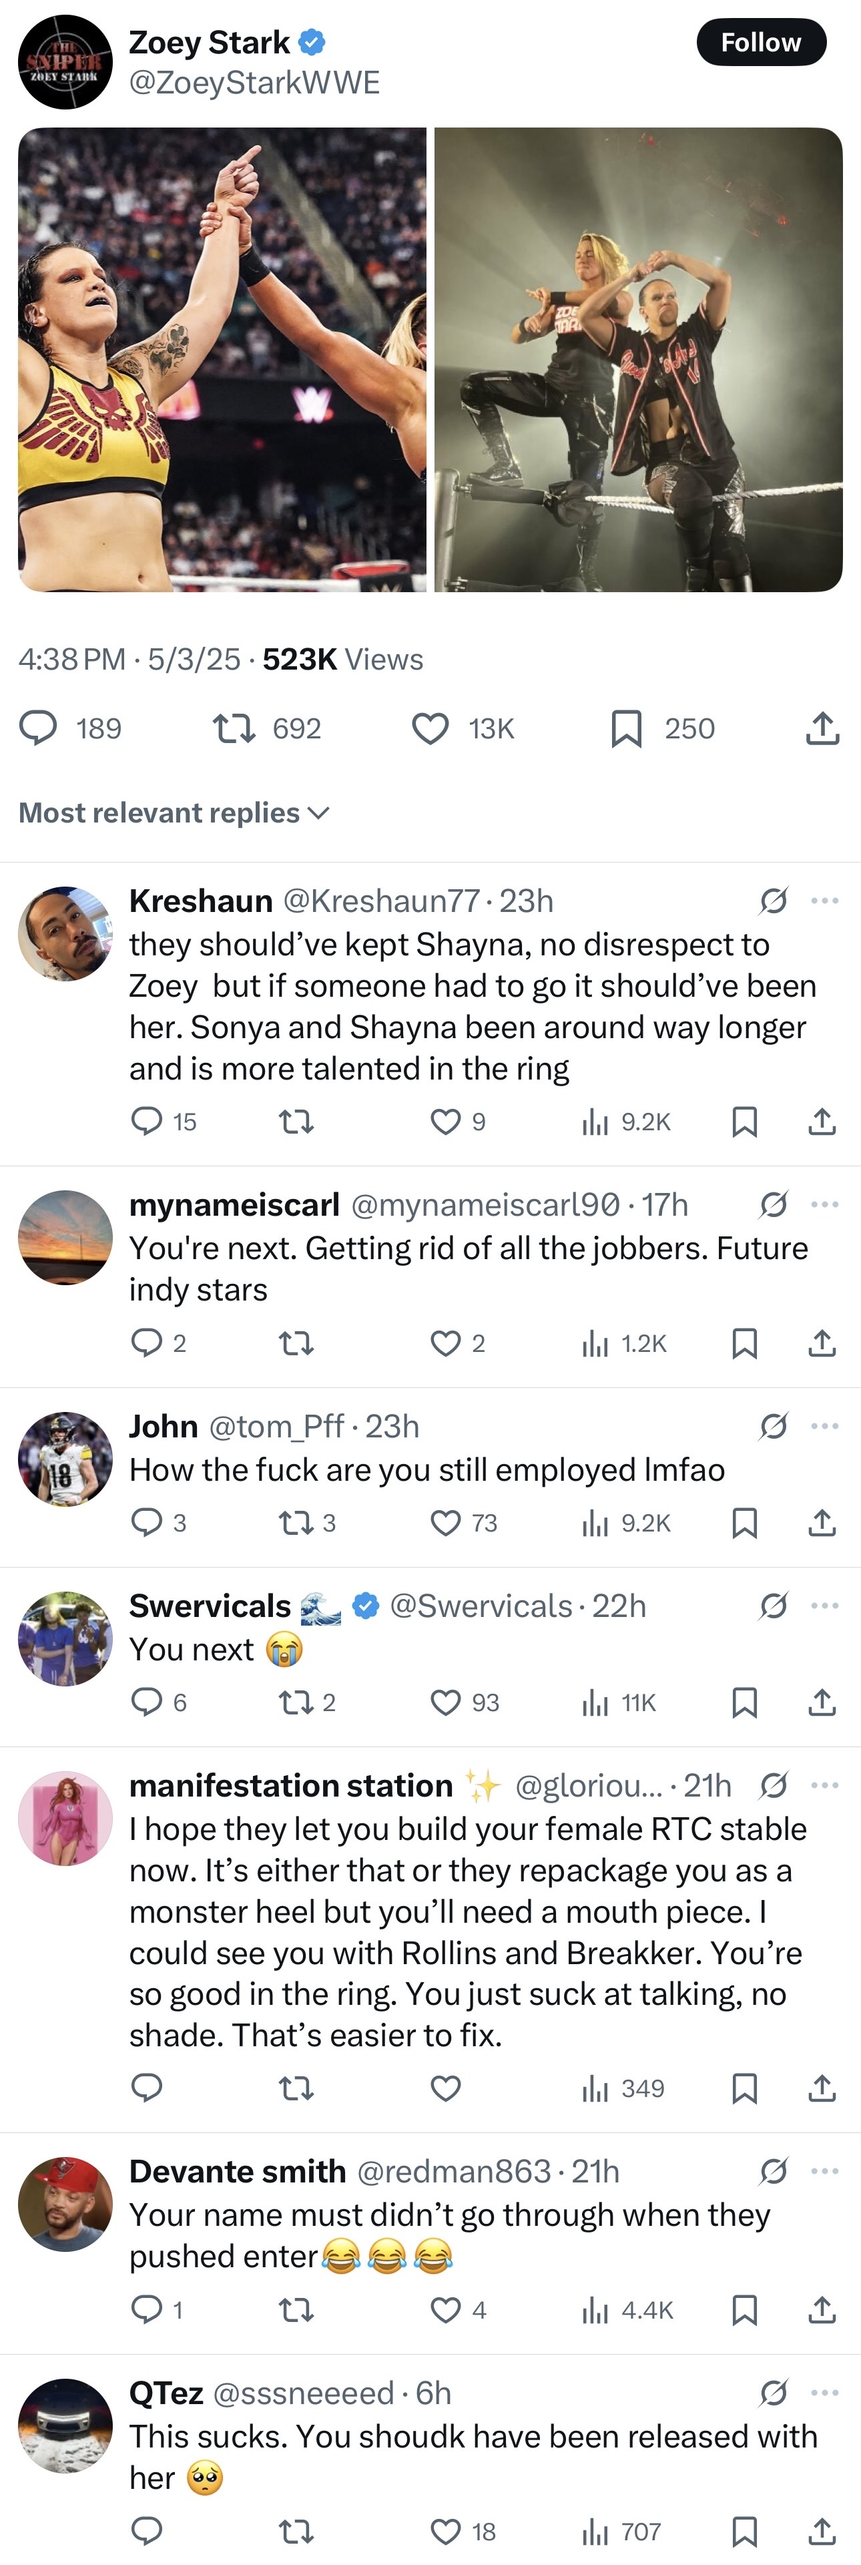861x2565 pixels.
Task: Open the right photo on ring ropes
Action: coord(638,359)
